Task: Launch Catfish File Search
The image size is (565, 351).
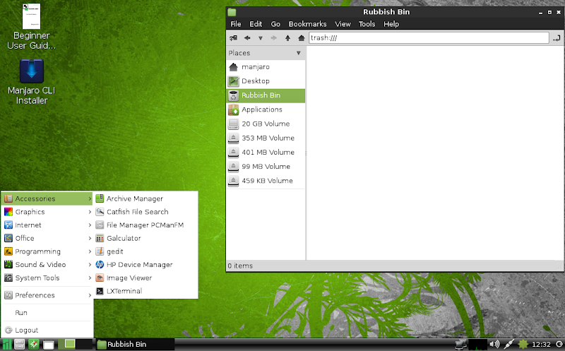Action: (x=145, y=212)
